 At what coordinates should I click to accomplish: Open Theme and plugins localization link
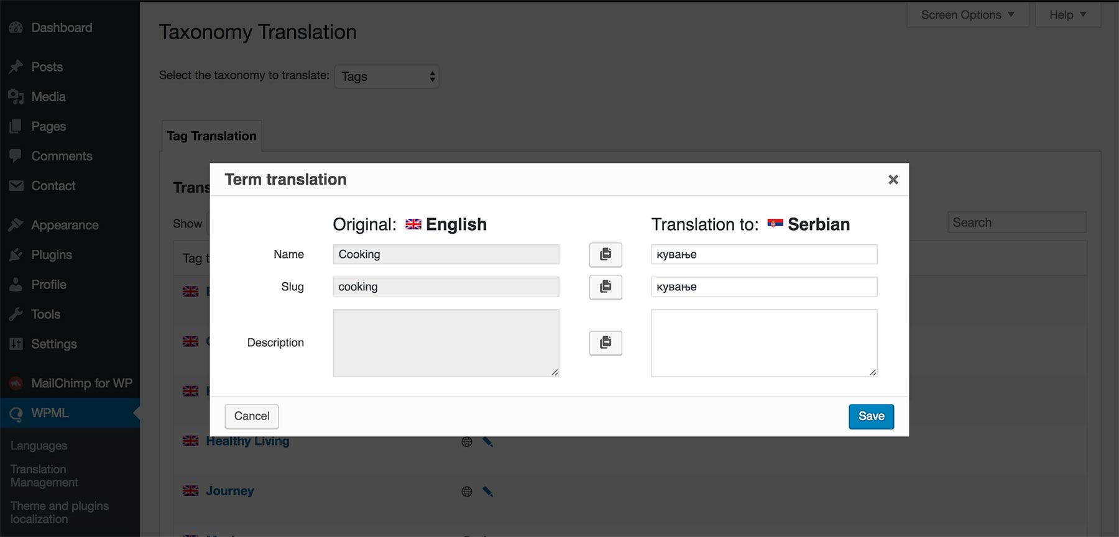point(60,513)
